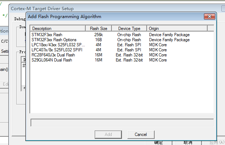Click MDK Core origin of S29GL064N row
The width and height of the screenshot is (225, 145).
coord(158,60)
